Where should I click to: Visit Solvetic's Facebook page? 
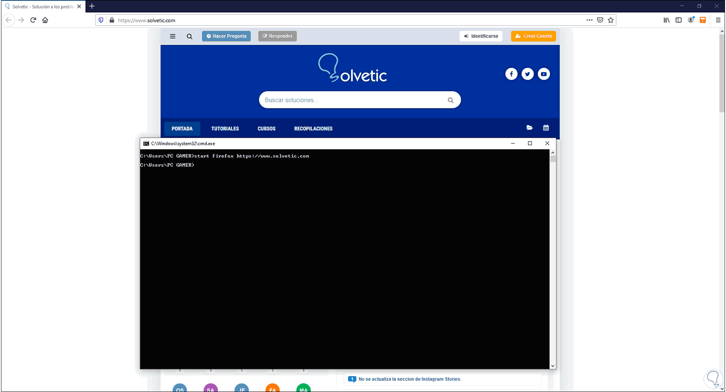tap(511, 74)
